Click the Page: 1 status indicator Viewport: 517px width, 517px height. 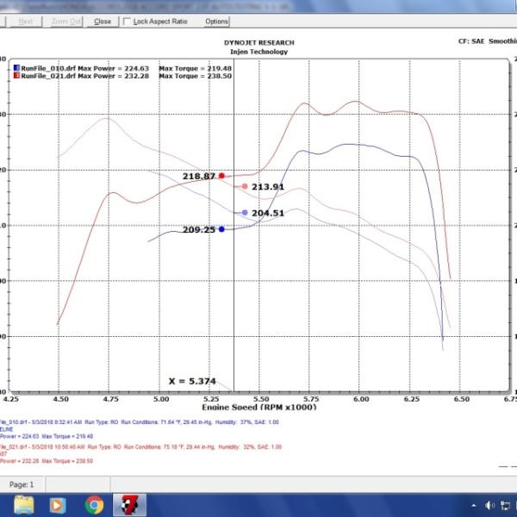pyautogui.click(x=22, y=484)
